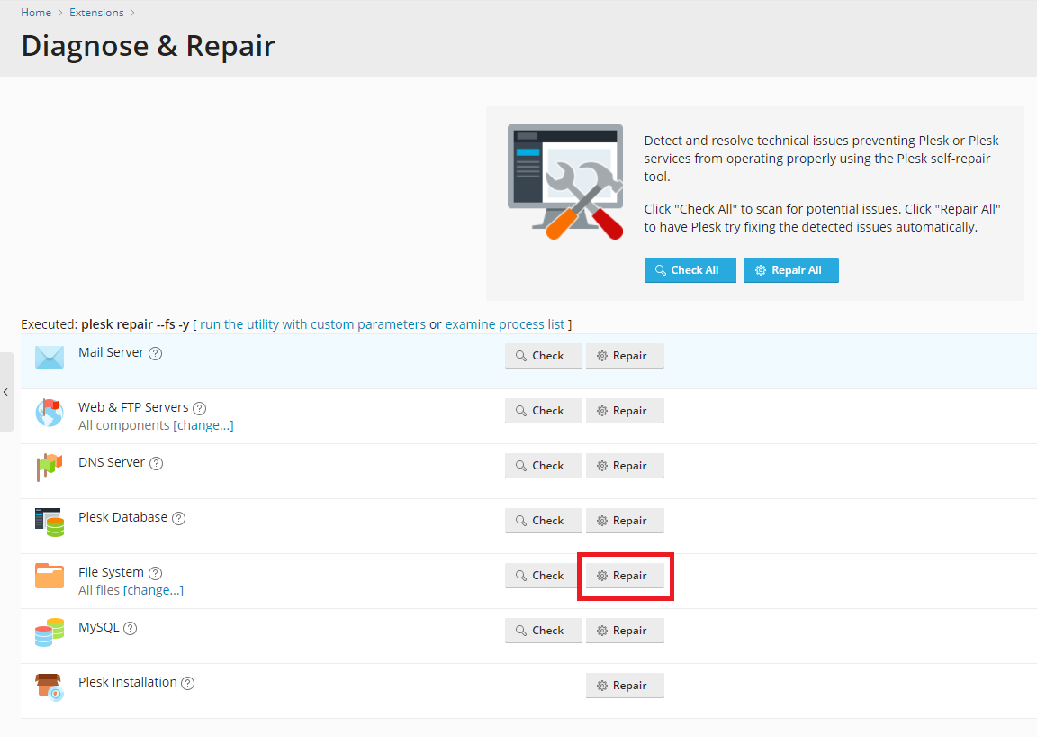
Task: Go to Home breadcrumb
Action: click(x=36, y=13)
